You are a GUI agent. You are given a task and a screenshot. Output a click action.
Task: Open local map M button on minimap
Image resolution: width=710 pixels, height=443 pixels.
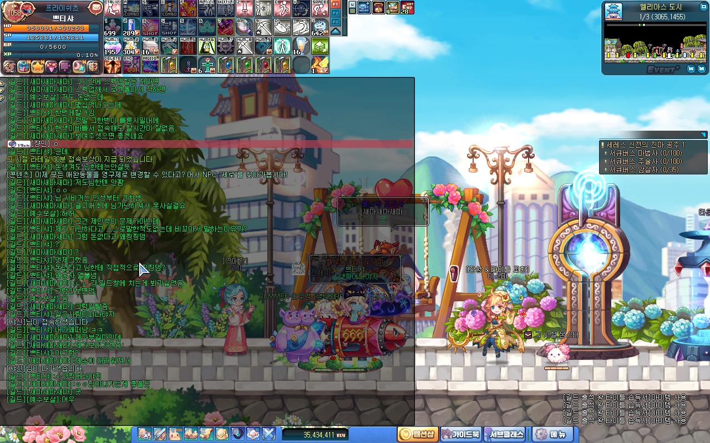click(702, 69)
